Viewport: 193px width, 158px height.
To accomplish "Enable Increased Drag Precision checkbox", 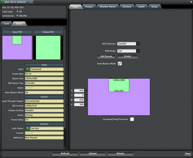I will point(132,119).
